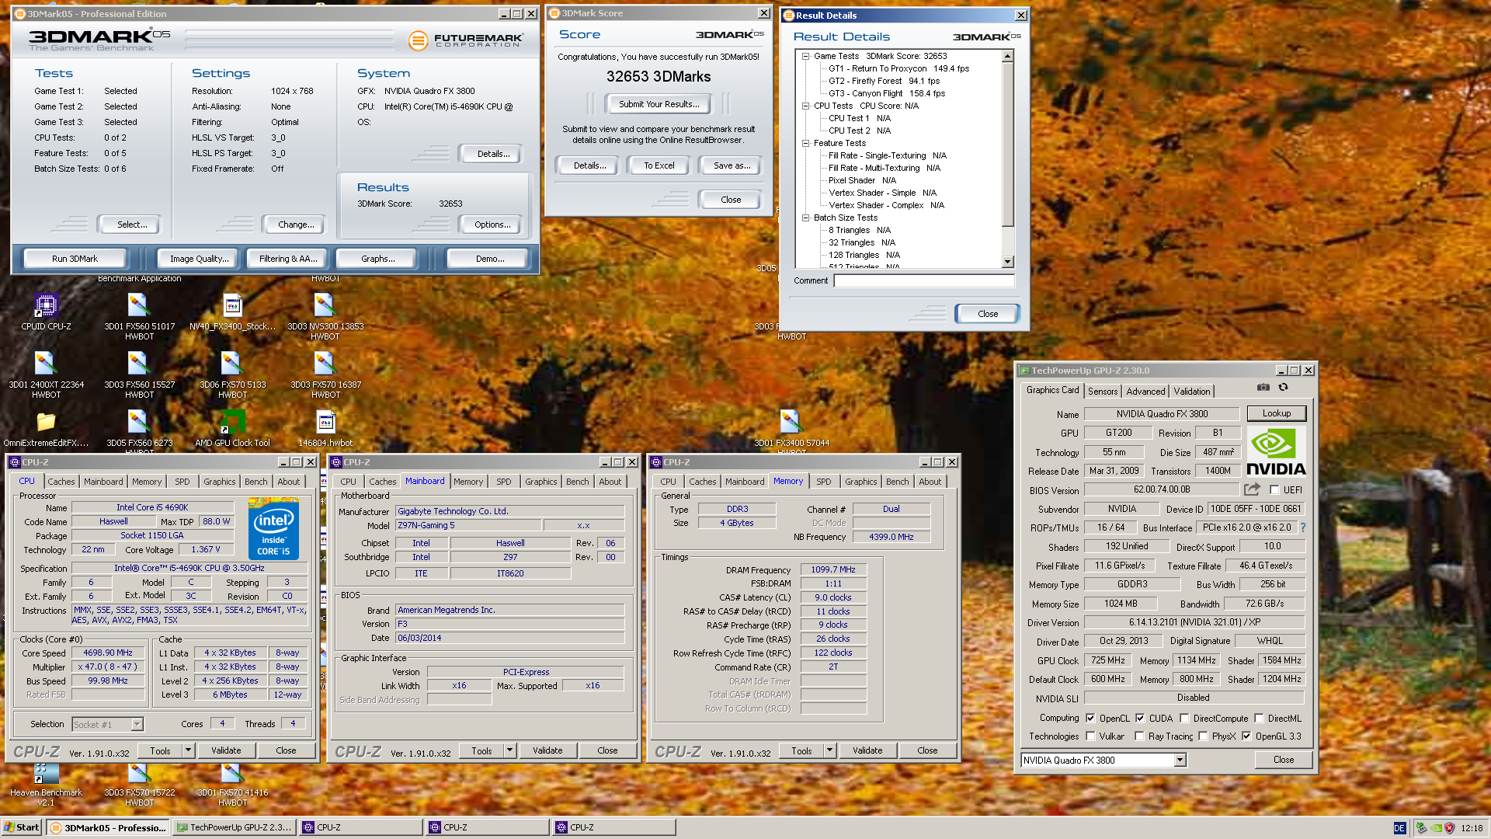Collapse the Batch Size Tests node
Screen dimensions: 1491x839
click(x=805, y=218)
